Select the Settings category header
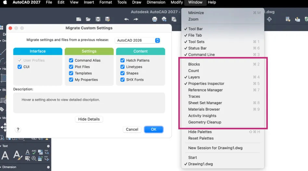The height and width of the screenshot is (171, 308). coord(89,51)
